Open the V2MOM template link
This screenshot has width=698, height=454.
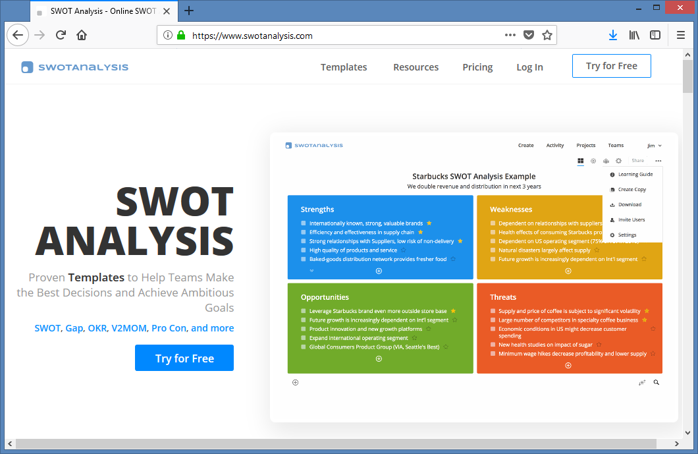(128, 328)
